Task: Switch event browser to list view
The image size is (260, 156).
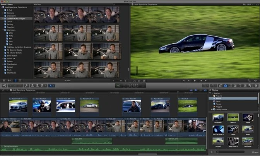Action: coord(20,81)
